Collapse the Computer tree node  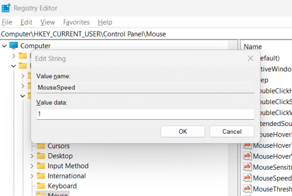[4, 46]
